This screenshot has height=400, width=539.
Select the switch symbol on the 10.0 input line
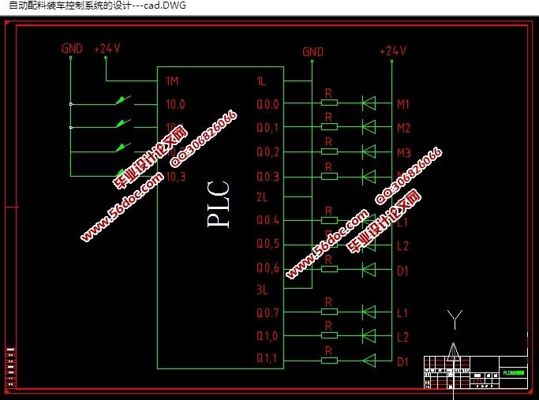(124, 100)
